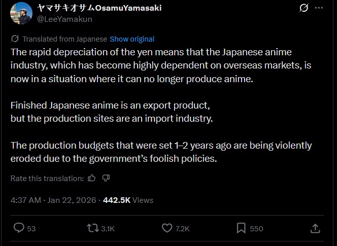337x246 pixels.
Task: Click the 53 replies count
Action: point(31,229)
